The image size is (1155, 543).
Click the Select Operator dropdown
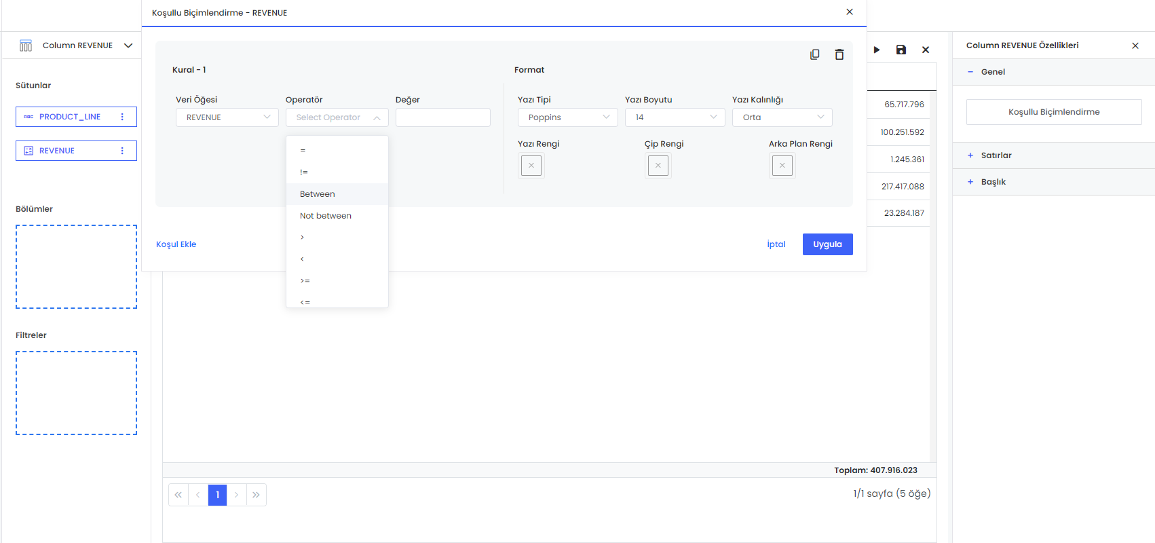(x=337, y=117)
